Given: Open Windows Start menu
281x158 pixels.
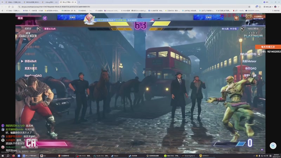Looking at the screenshot, I should pos(2,156).
